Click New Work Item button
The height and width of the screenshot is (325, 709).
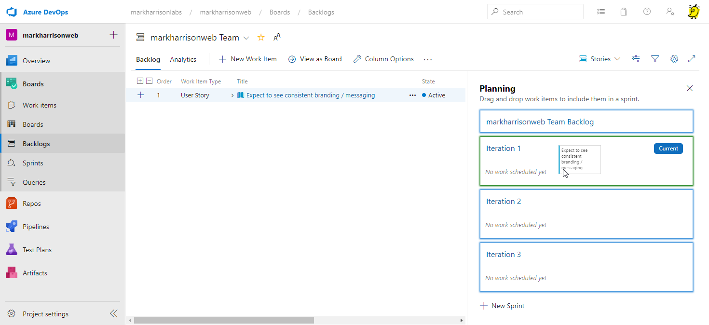(x=248, y=59)
